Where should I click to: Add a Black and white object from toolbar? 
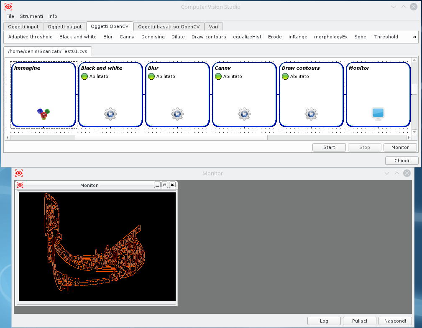78,37
